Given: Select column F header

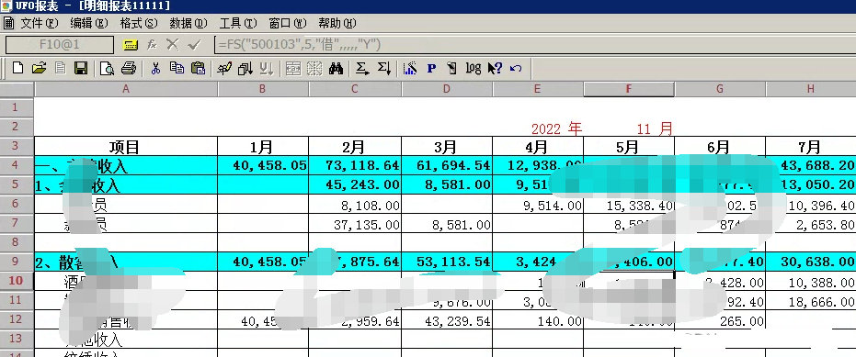Looking at the screenshot, I should coord(629,89).
